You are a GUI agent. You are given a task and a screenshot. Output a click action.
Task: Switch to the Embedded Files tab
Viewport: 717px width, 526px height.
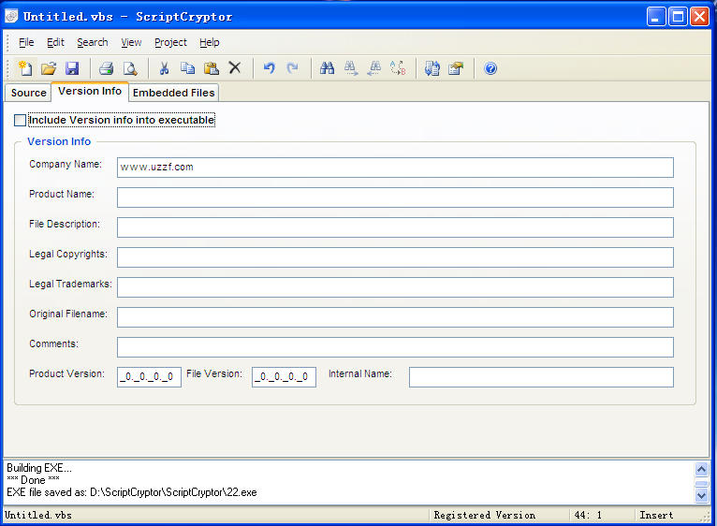coord(173,93)
